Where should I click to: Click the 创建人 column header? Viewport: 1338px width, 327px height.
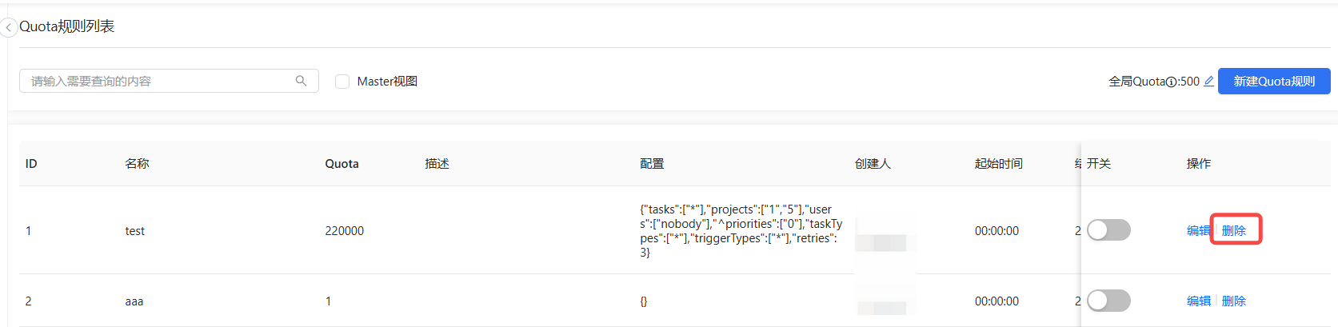[x=873, y=164]
